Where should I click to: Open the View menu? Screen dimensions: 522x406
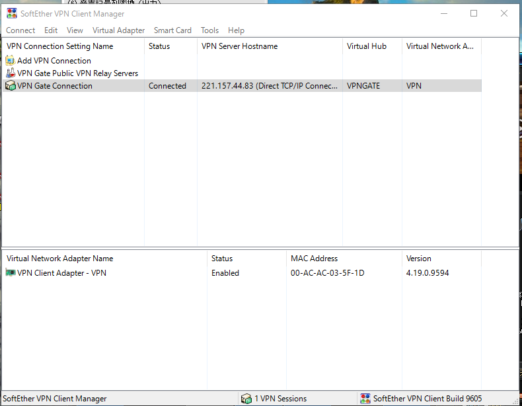pyautogui.click(x=75, y=30)
